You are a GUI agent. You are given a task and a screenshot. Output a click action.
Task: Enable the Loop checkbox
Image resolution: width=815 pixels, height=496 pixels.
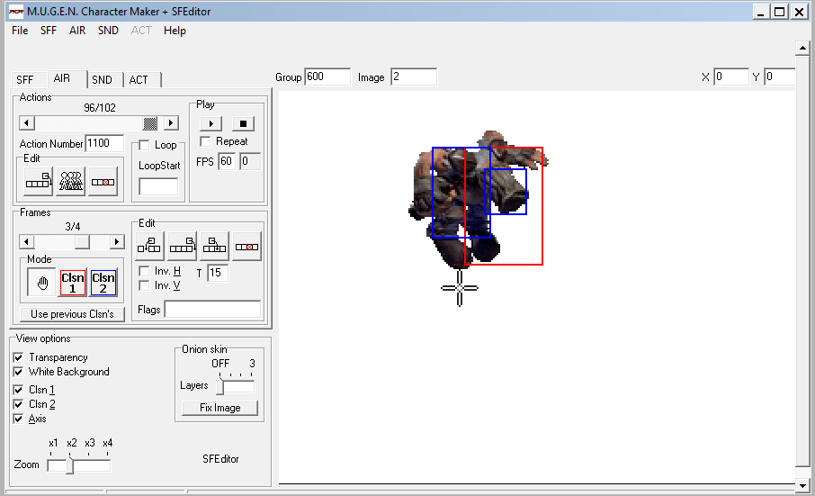[144, 145]
